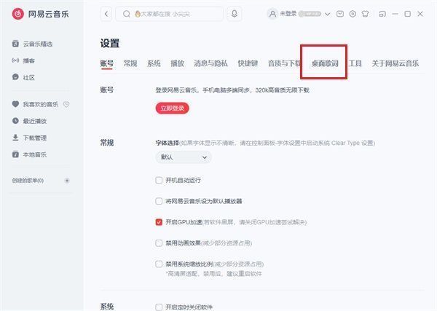437x311 pixels.
Task: Enable 开机自动运行 checkbox
Action: (x=160, y=179)
